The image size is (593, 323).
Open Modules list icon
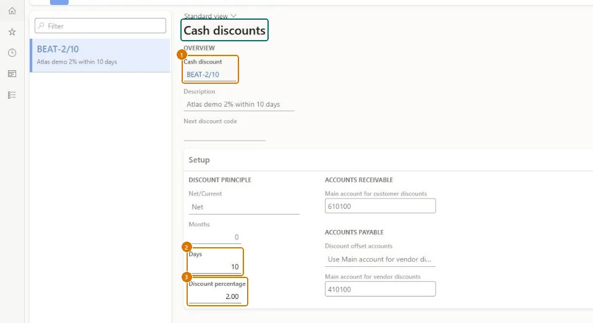pos(12,95)
